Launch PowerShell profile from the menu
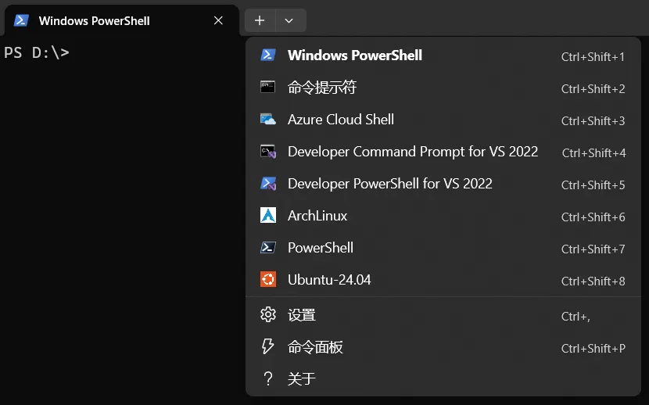 [321, 248]
